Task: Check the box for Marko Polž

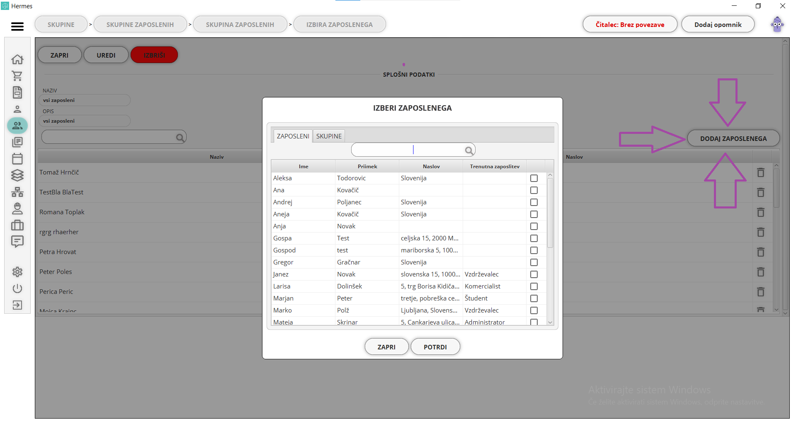Action: coord(534,310)
